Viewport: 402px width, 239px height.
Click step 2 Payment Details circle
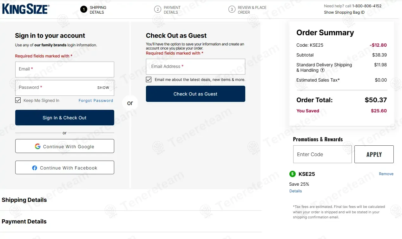158,10
